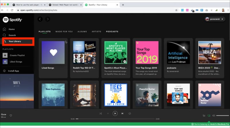
Task: Switch to the Made For You tab
Action: (x=64, y=31)
